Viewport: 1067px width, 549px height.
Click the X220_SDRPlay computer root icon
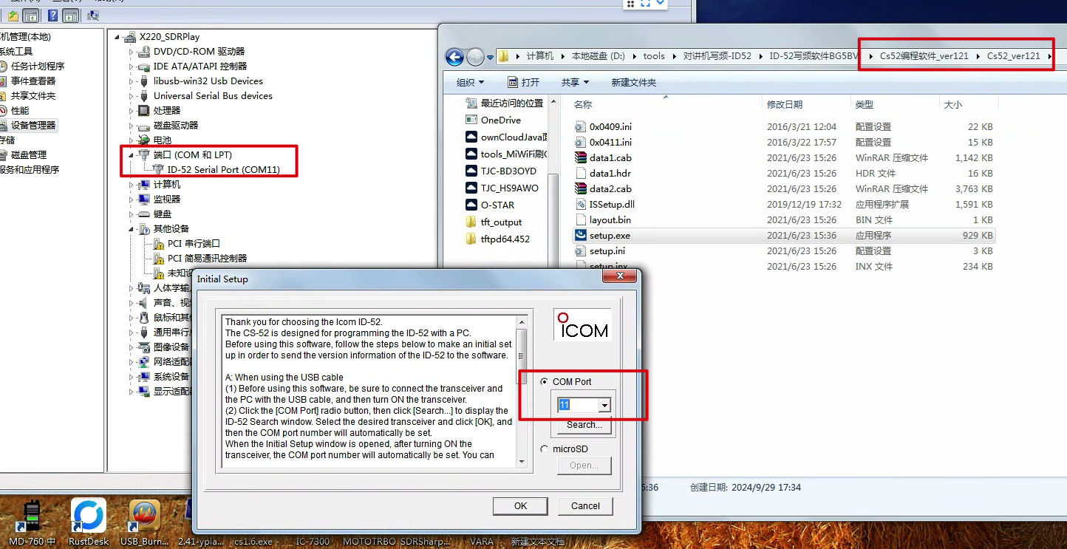pos(130,37)
